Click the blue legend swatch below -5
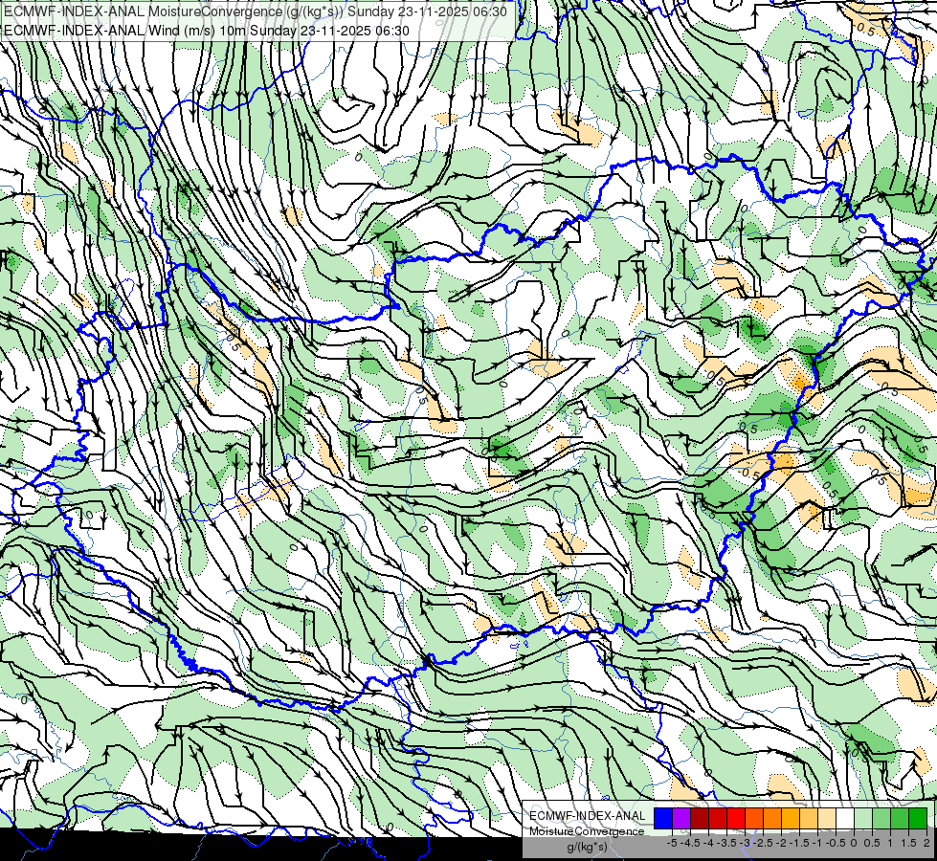This screenshot has height=861, width=937. click(x=663, y=819)
